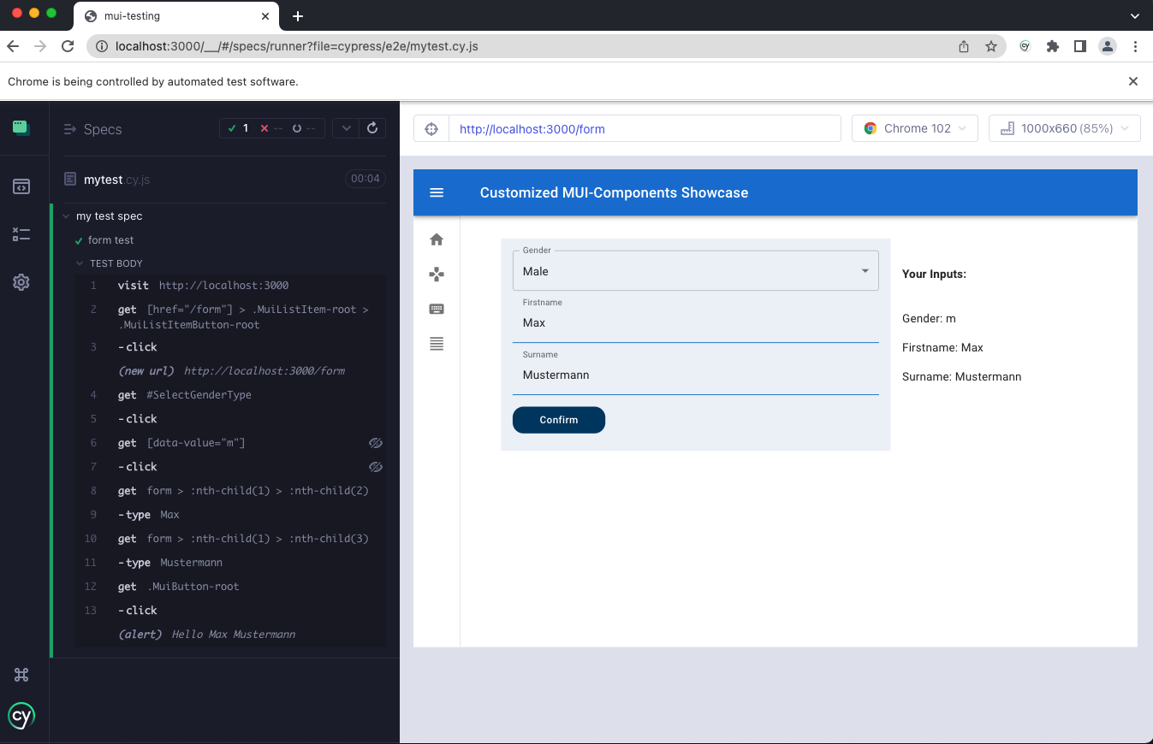1153x744 pixels.
Task: Select command 13 click row
Action: click(x=229, y=611)
